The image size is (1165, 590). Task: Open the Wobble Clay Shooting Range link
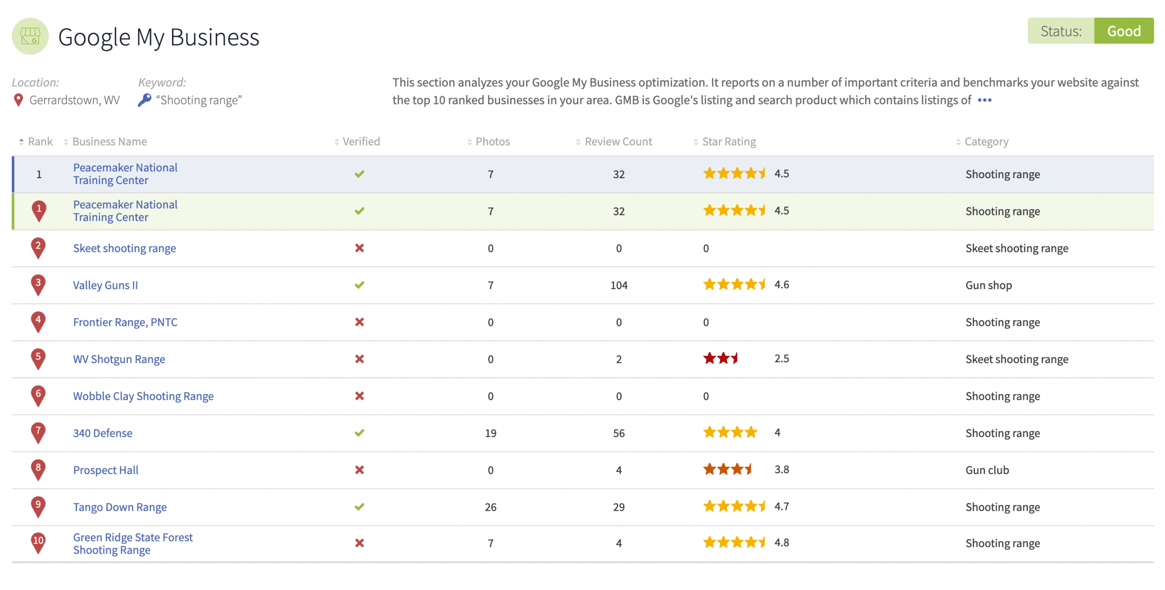(x=143, y=396)
